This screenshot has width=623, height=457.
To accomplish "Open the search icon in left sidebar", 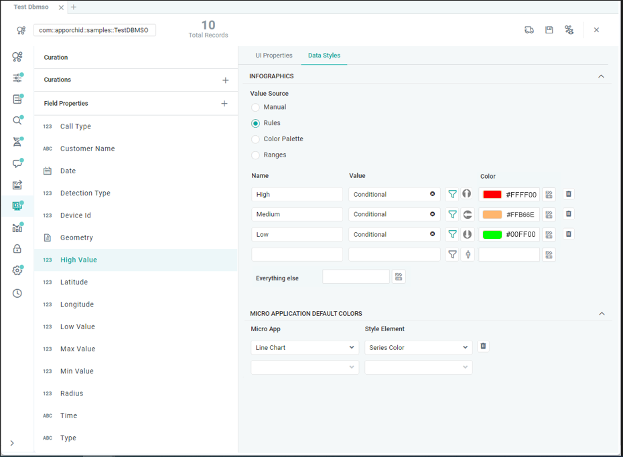I will pyautogui.click(x=17, y=121).
